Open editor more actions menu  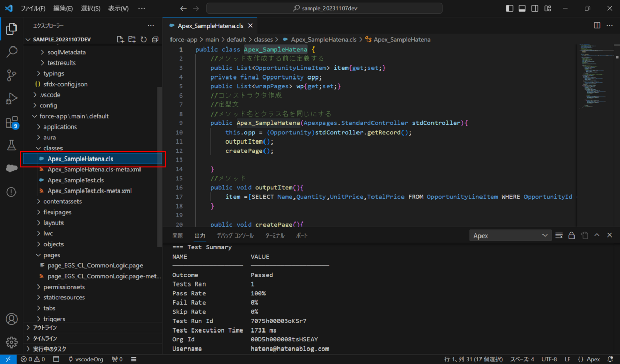[x=610, y=25]
